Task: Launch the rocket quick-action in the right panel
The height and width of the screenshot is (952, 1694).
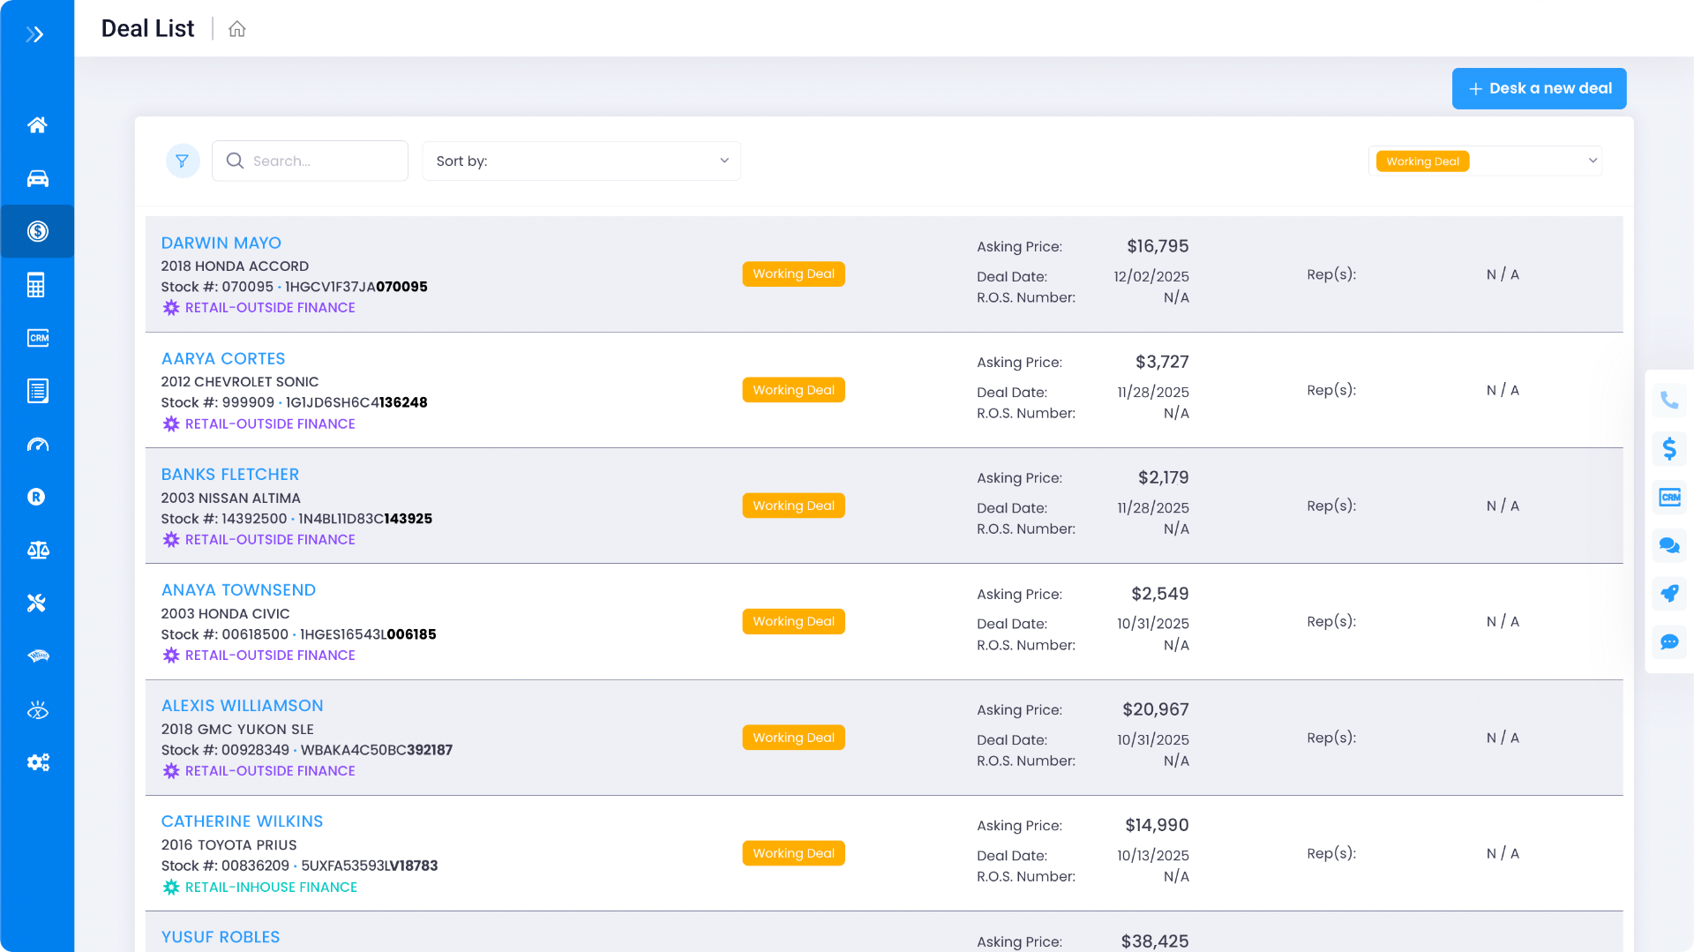Action: click(1669, 594)
